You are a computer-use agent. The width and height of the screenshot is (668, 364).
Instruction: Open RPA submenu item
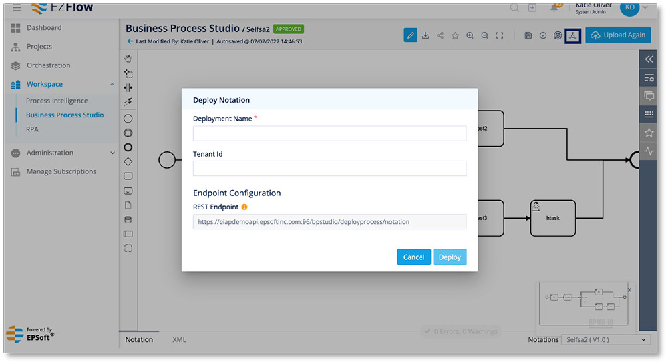click(x=32, y=129)
